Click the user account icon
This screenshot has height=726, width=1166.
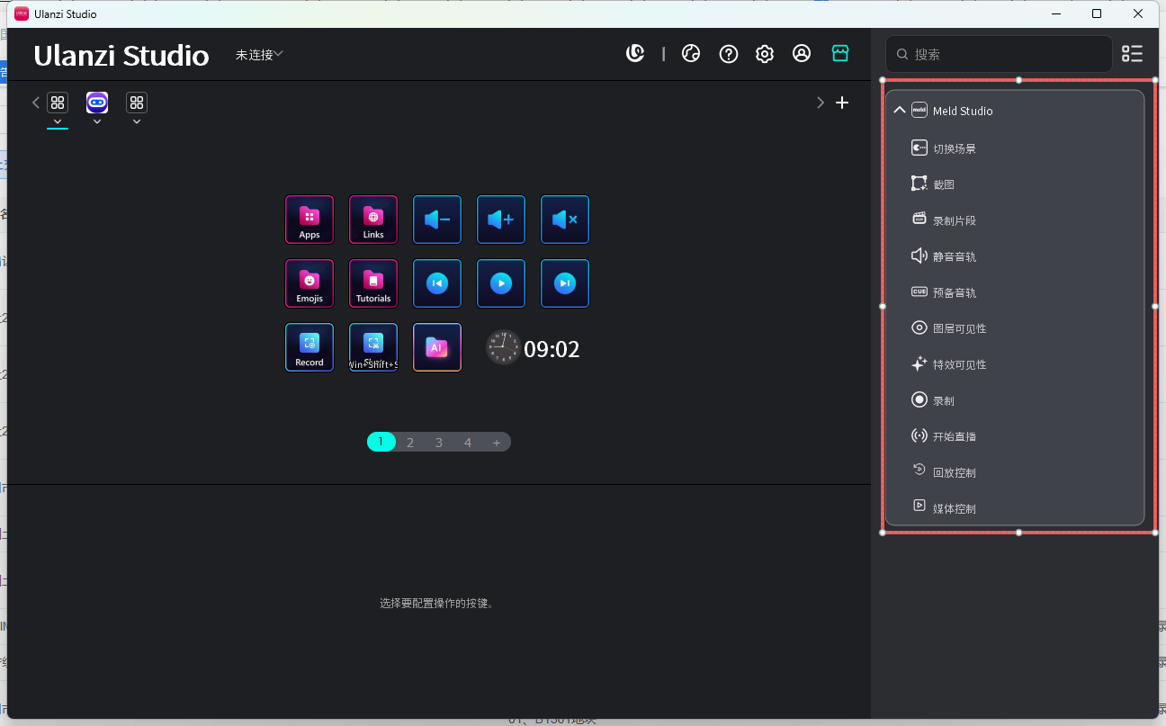click(801, 54)
